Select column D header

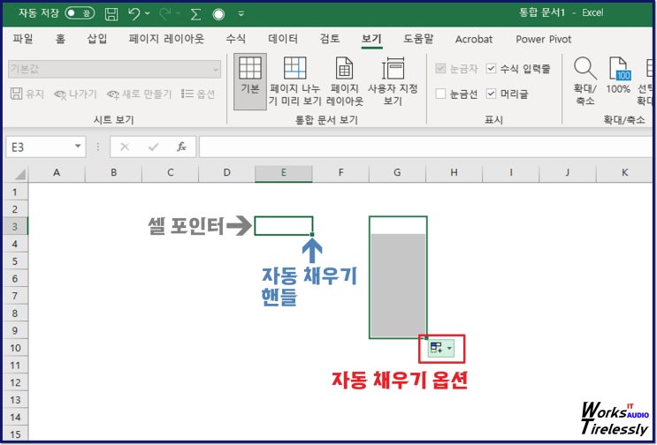(x=226, y=173)
